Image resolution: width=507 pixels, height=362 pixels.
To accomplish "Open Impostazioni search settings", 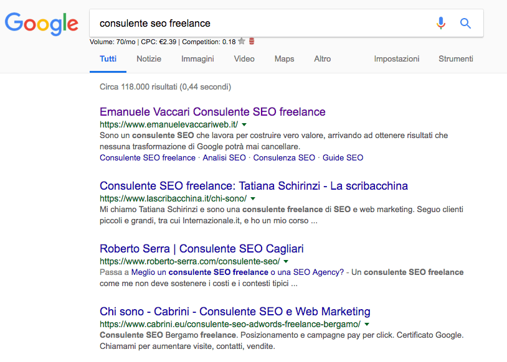I will click(x=397, y=59).
